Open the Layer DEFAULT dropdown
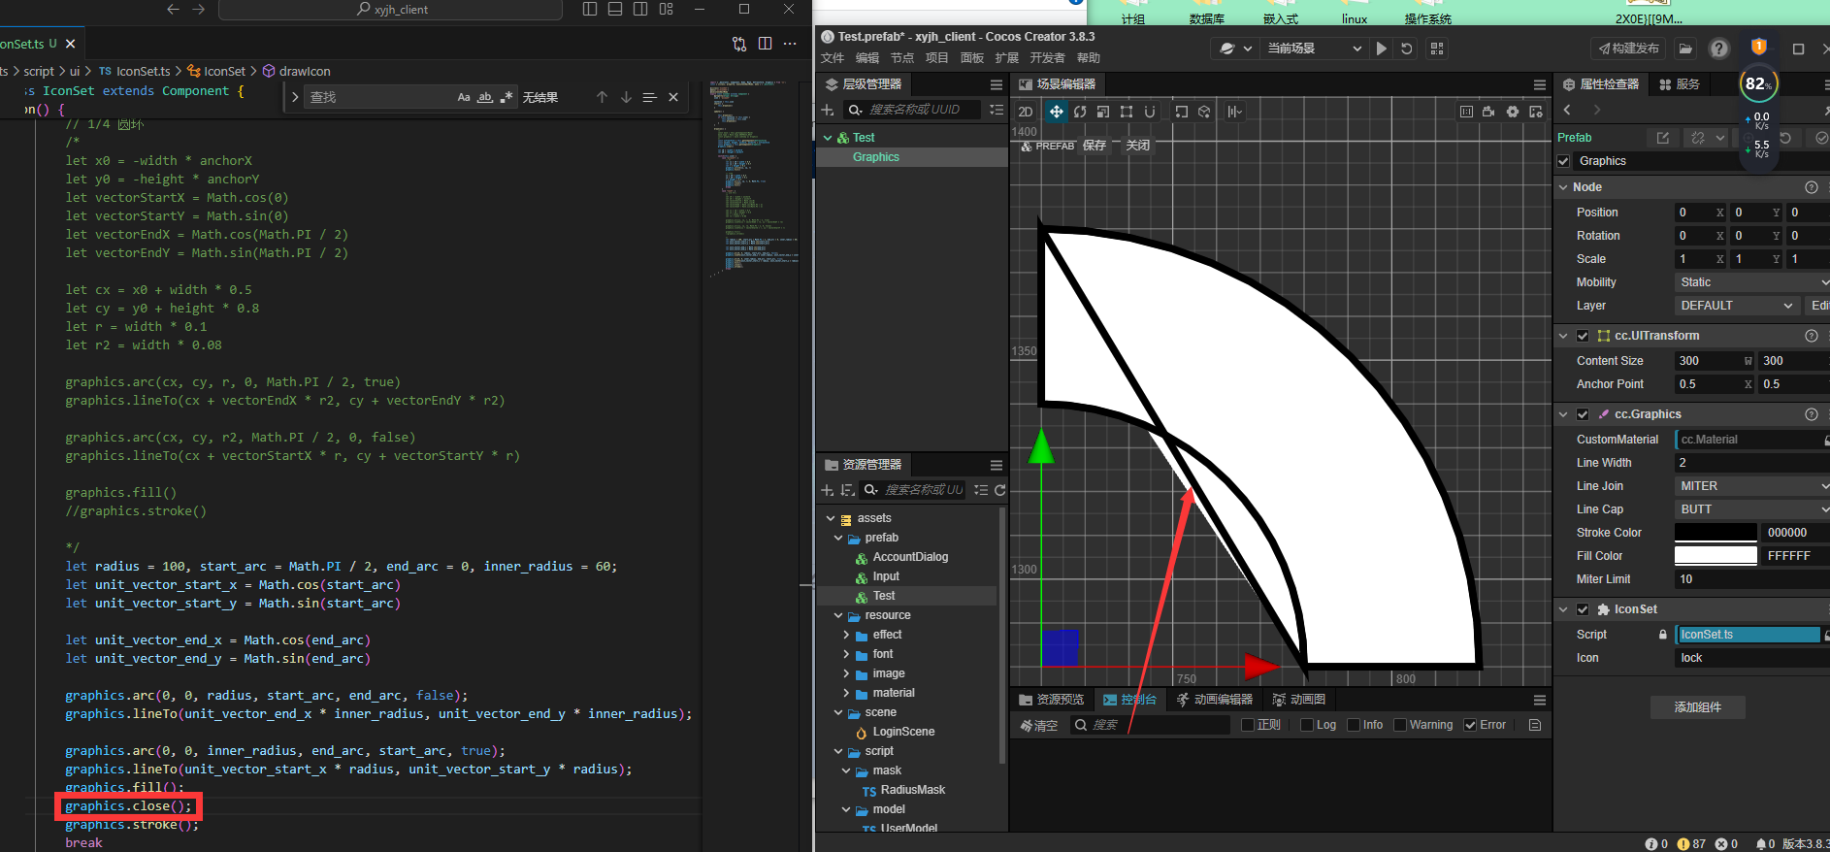The height and width of the screenshot is (852, 1830). pos(1737,306)
